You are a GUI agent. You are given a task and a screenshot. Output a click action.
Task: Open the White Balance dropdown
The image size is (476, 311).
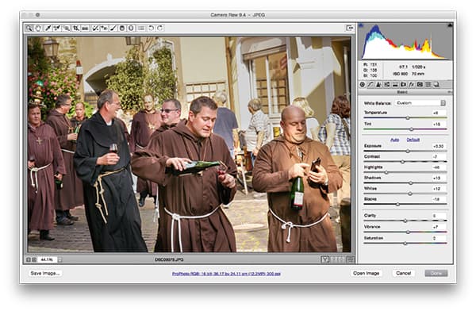[x=420, y=103]
